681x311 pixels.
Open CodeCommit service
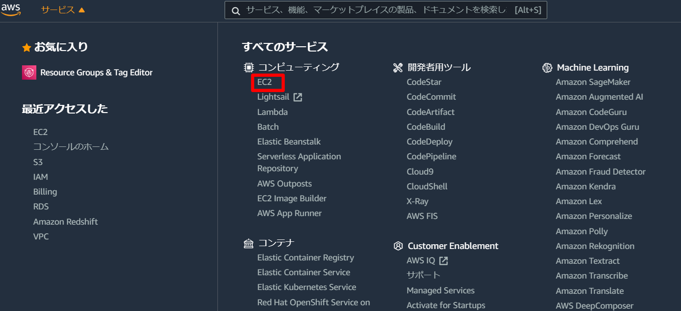432,97
